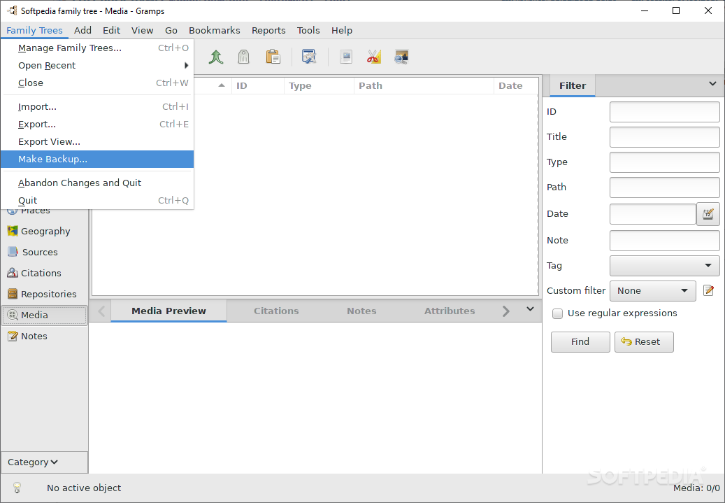Open the Tag dropdown in the filter

(664, 266)
